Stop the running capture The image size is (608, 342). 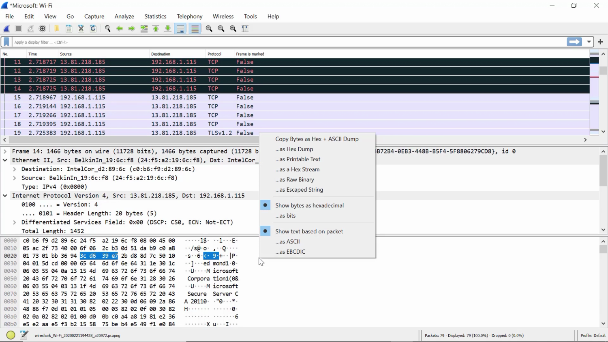coord(18,28)
